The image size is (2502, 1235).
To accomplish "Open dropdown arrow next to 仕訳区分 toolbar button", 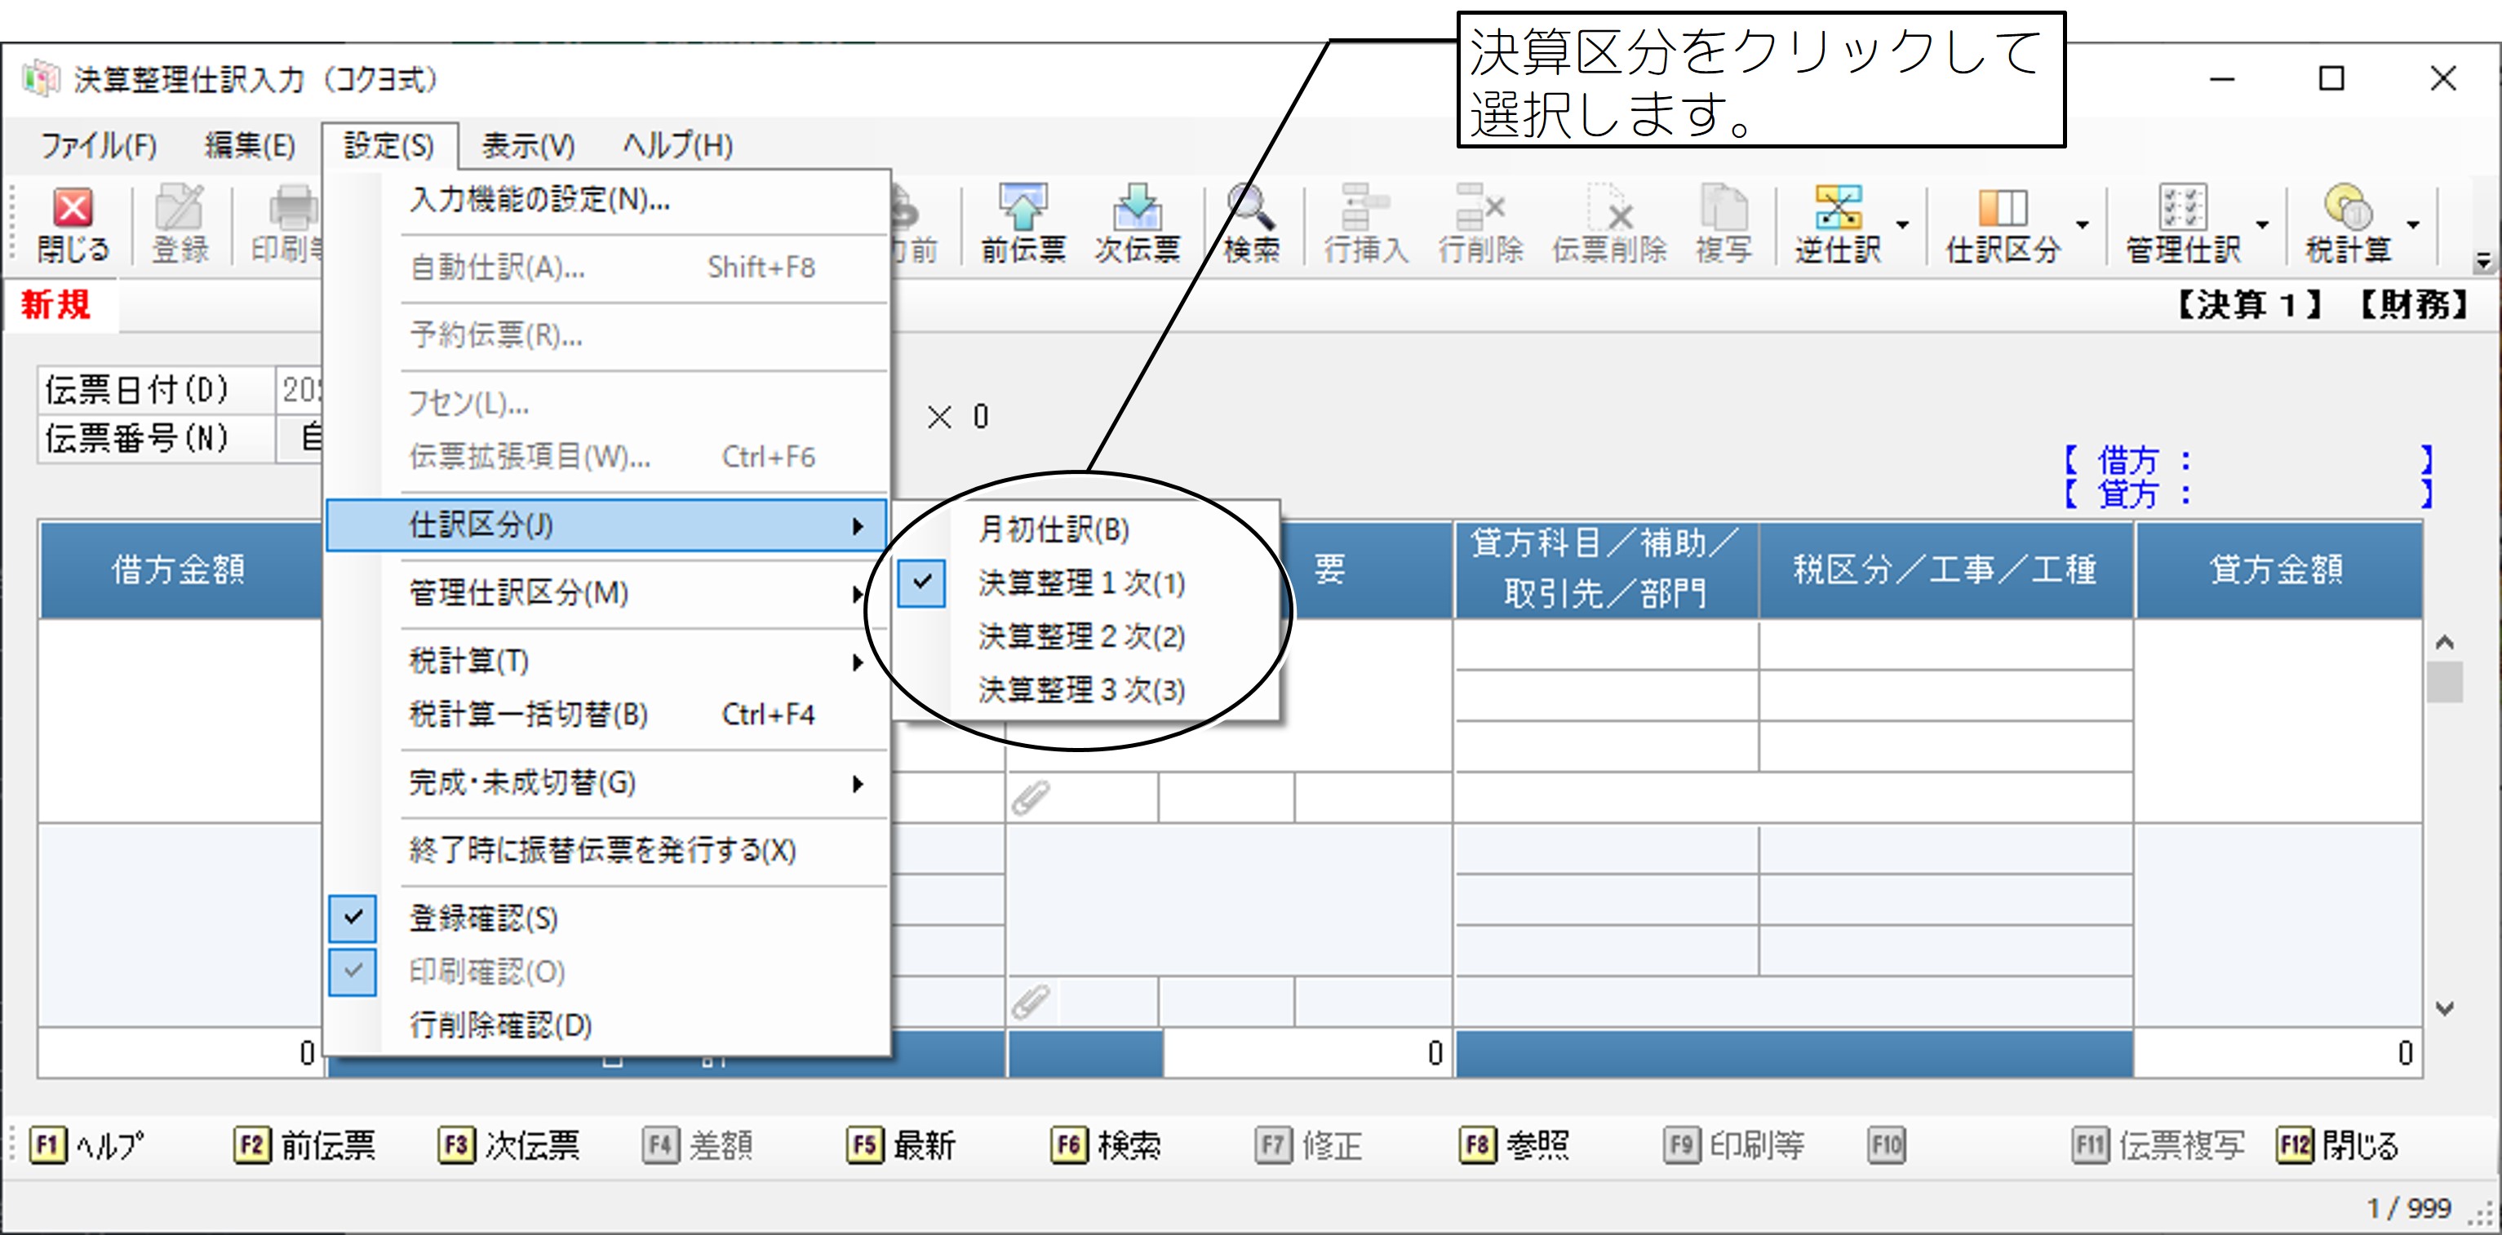I will tap(2082, 225).
